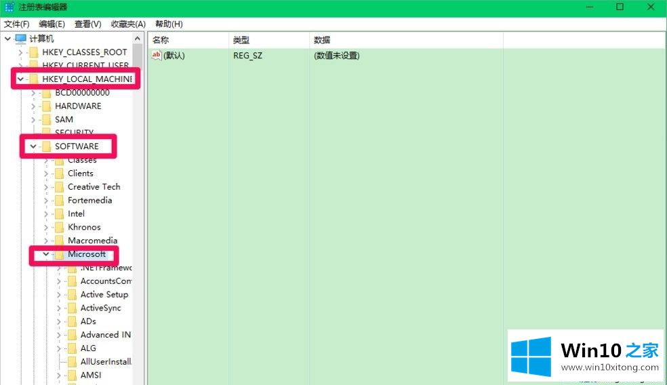The width and height of the screenshot is (667, 385).
Task: Expand the SAM key
Action: [33, 119]
